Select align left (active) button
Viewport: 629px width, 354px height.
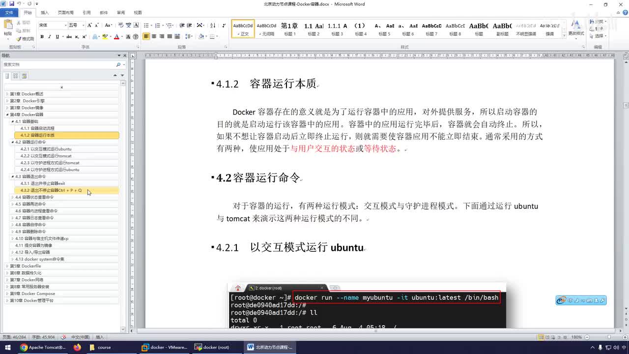tap(146, 36)
